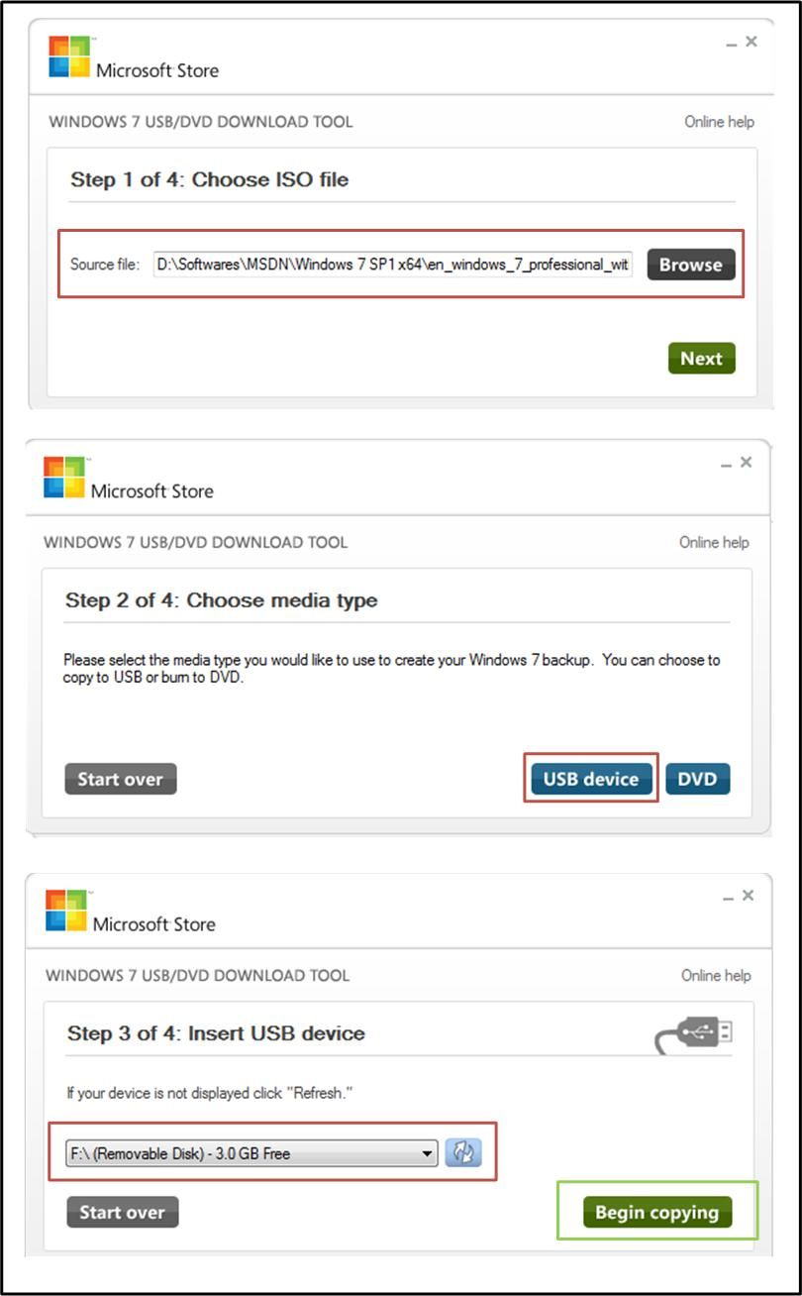This screenshot has height=1296, width=802.
Task: Open the removable disk F:\ dropdown
Action: pyautogui.click(x=252, y=1153)
